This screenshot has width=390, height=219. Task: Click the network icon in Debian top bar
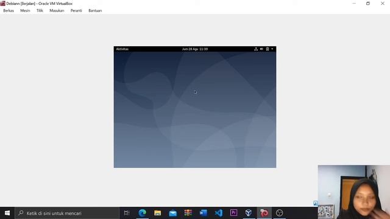(256, 49)
